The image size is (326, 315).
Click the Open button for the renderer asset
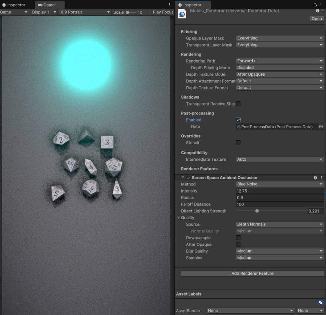[x=316, y=18]
